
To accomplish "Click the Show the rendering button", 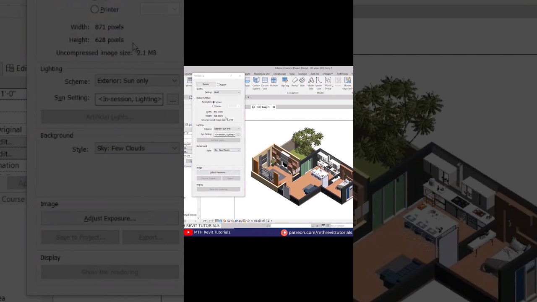I will coord(218,189).
